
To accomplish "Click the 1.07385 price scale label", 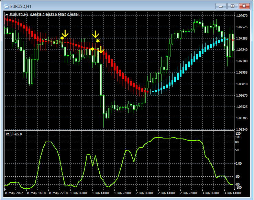I will point(242,38).
